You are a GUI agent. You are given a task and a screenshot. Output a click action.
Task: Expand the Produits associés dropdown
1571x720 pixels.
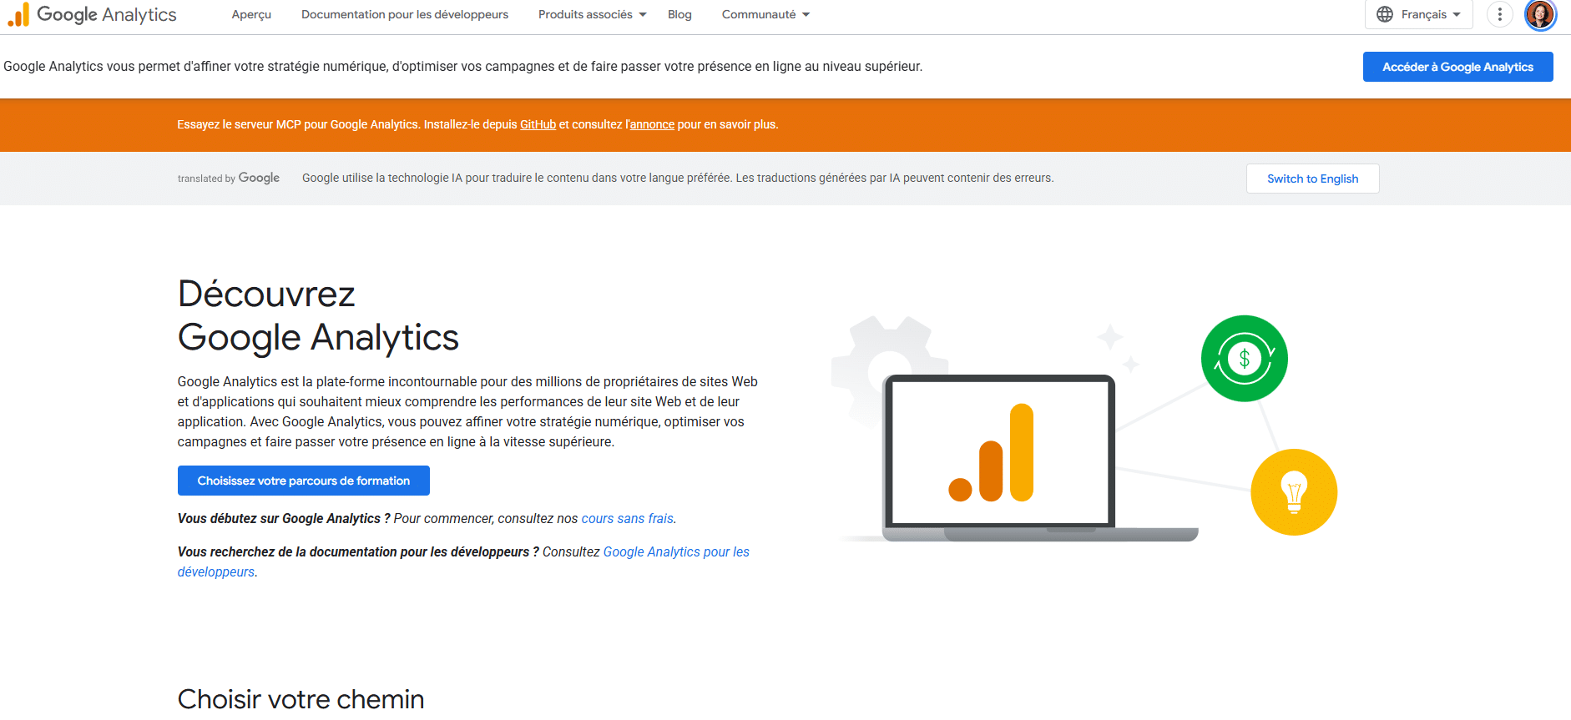pyautogui.click(x=592, y=14)
